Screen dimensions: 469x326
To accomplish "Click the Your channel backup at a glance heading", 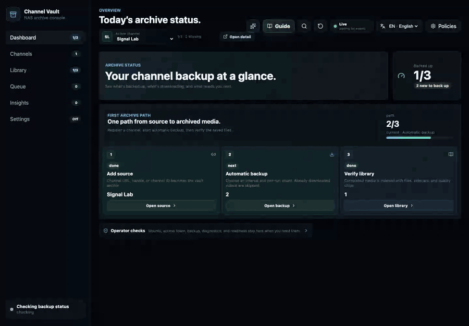I will tap(190, 76).
